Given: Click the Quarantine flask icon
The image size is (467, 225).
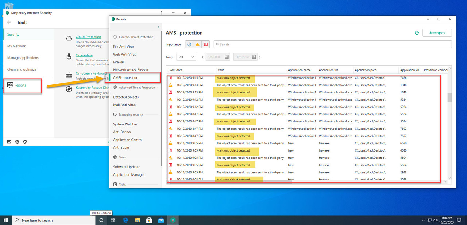Looking at the screenshot, I should coord(69,56).
